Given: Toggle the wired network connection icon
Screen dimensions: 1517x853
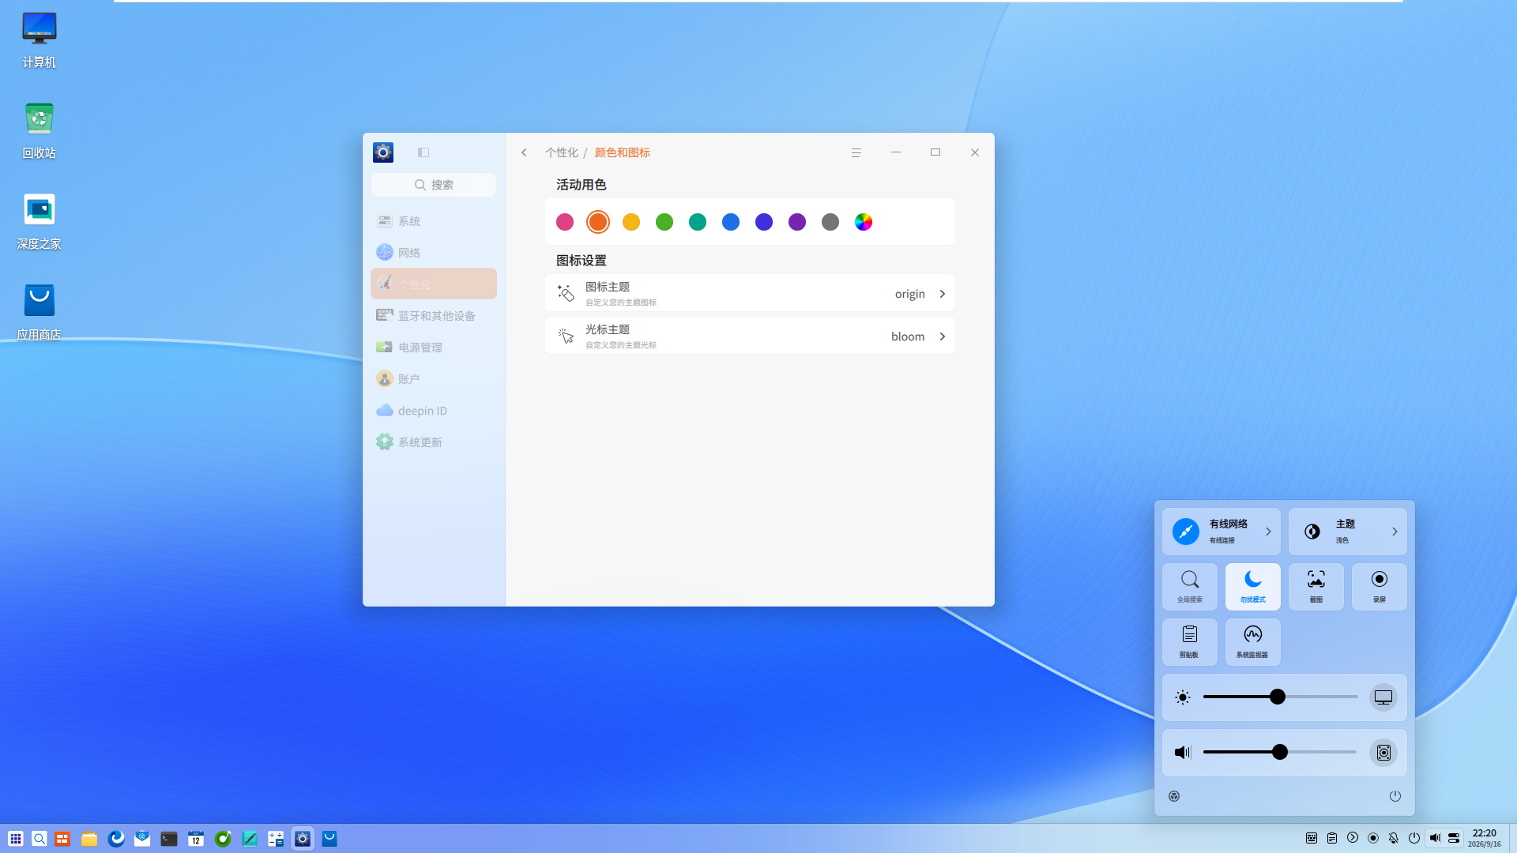Looking at the screenshot, I should click(x=1185, y=532).
